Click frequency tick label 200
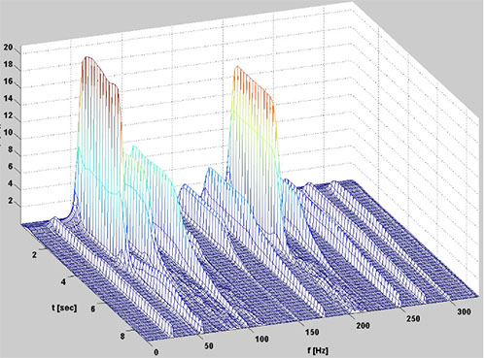Viewport: 486px width, 358px height. tap(363, 325)
